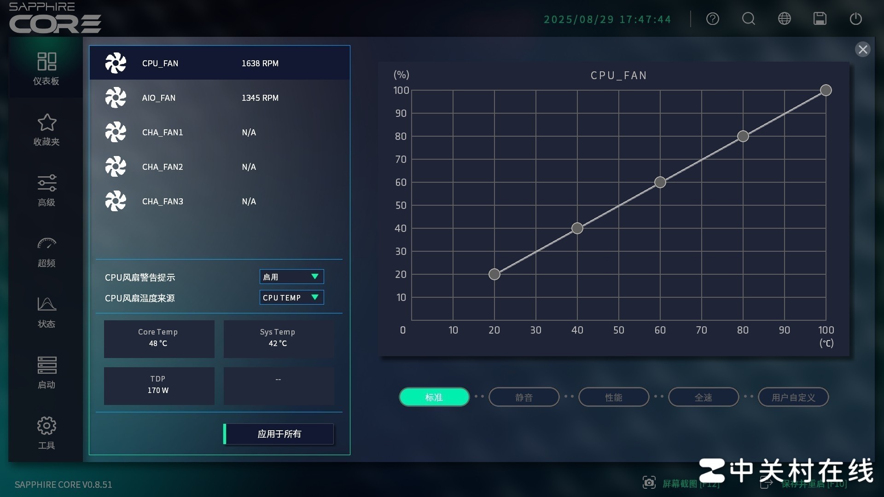The image size is (884, 497).
Task: Open the language globe icon
Action: click(x=784, y=19)
